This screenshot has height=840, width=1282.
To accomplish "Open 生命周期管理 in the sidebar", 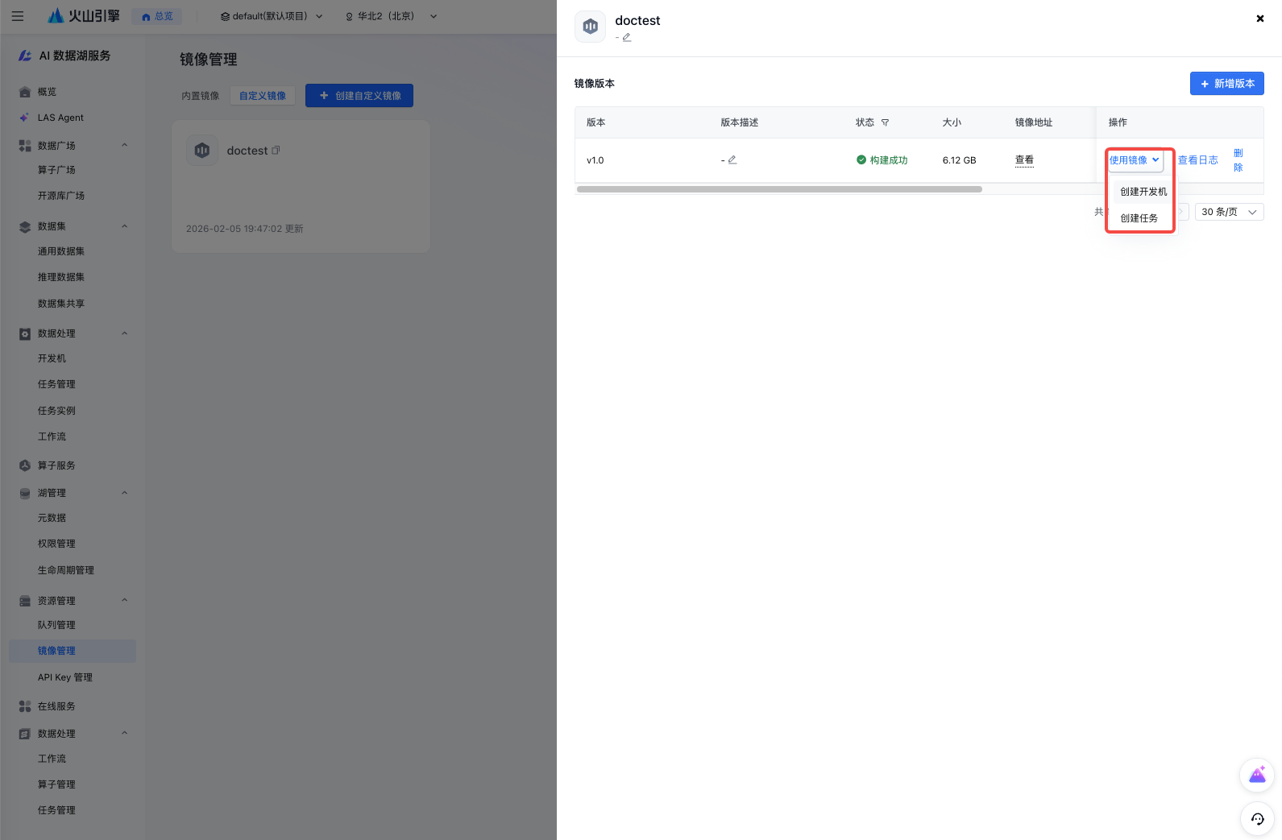I will click(x=66, y=570).
